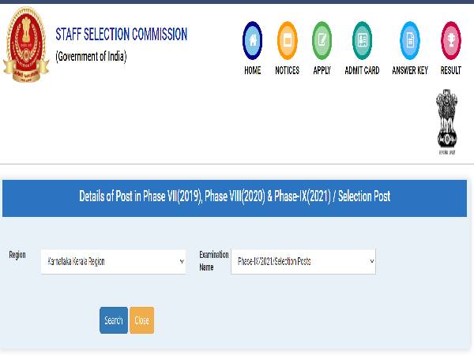This screenshot has height=355, width=474.
Task: Open the Examination Name dropdown
Action: pyautogui.click(x=303, y=261)
